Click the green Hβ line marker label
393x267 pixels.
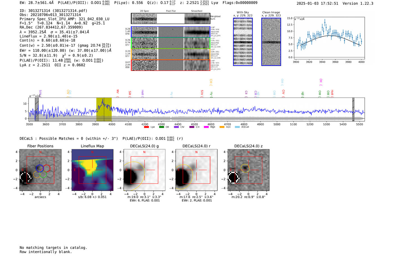(x=303, y=93)
